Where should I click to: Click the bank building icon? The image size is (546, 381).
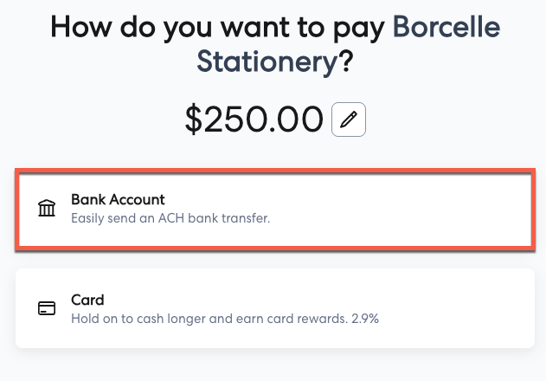(47, 209)
